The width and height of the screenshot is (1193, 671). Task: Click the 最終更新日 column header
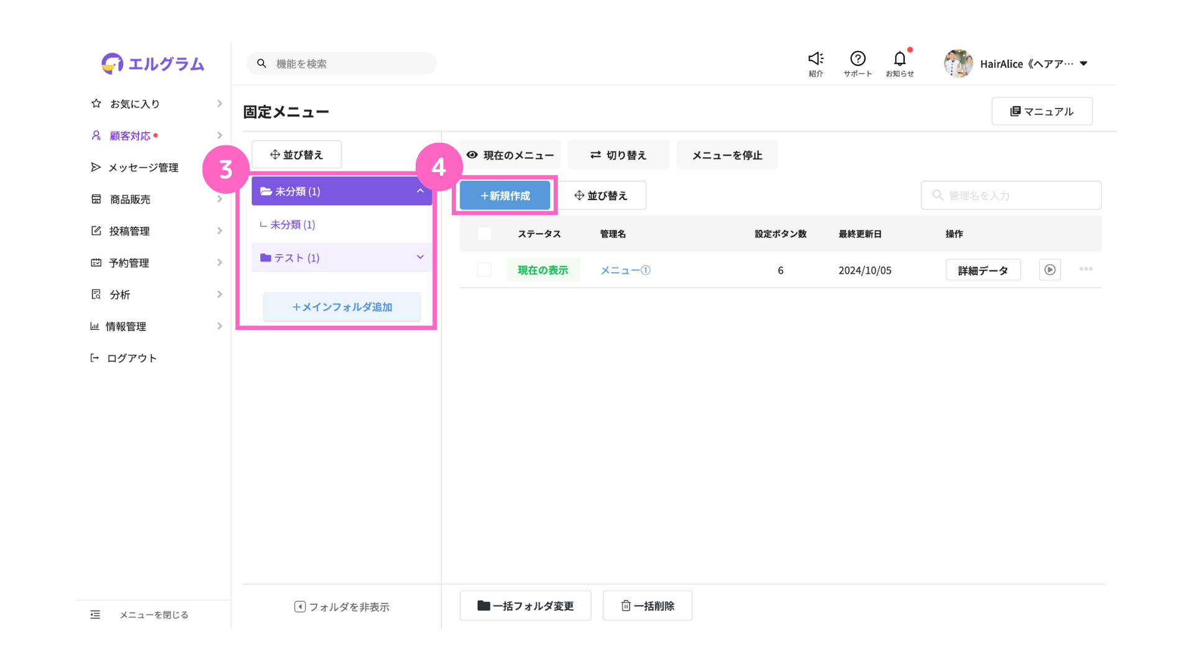coord(860,234)
